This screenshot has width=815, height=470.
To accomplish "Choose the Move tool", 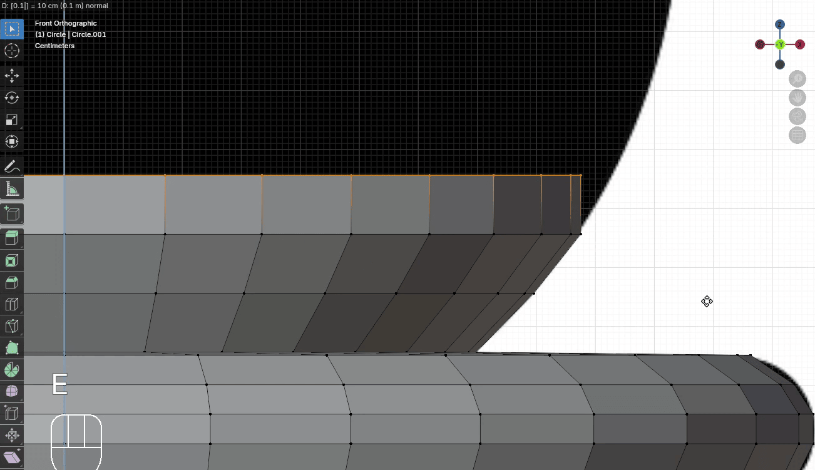I will click(12, 76).
